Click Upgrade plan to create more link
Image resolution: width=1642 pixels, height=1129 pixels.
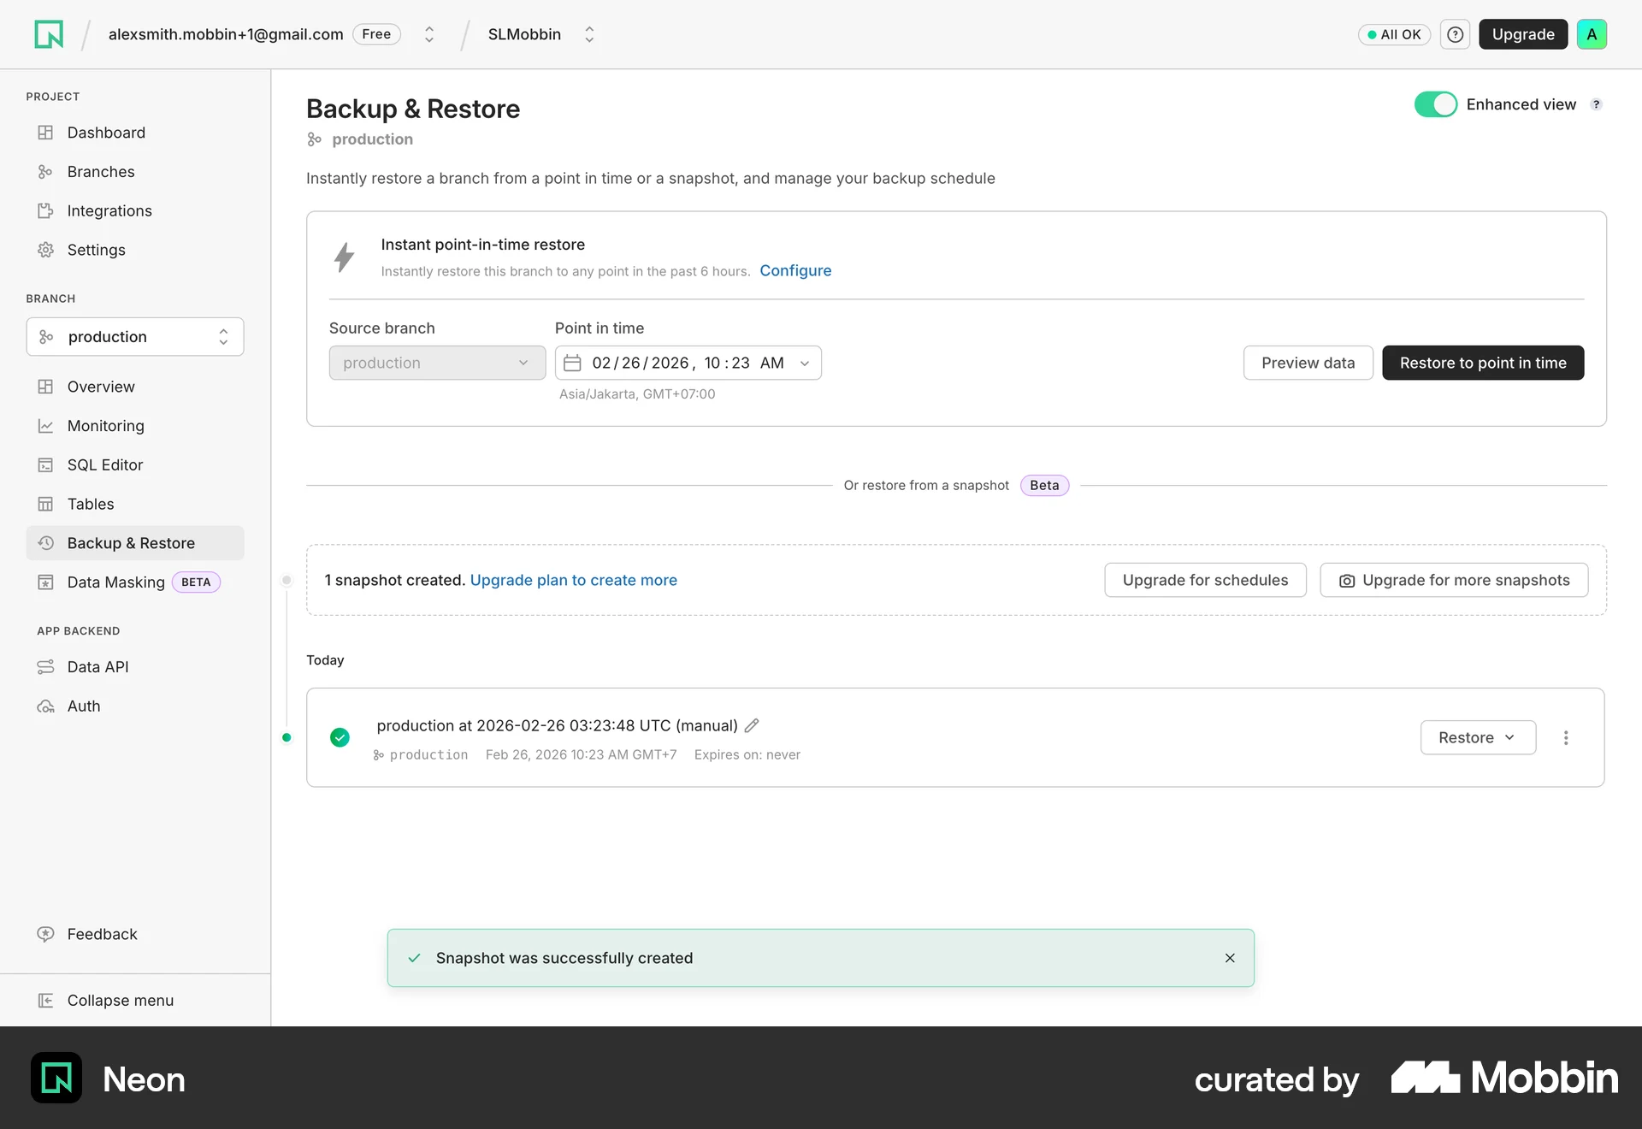pos(574,580)
